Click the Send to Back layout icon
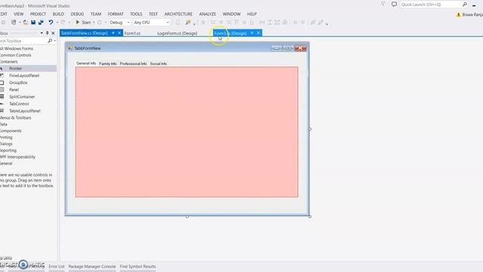This screenshot has height=272, width=483. 321,22
